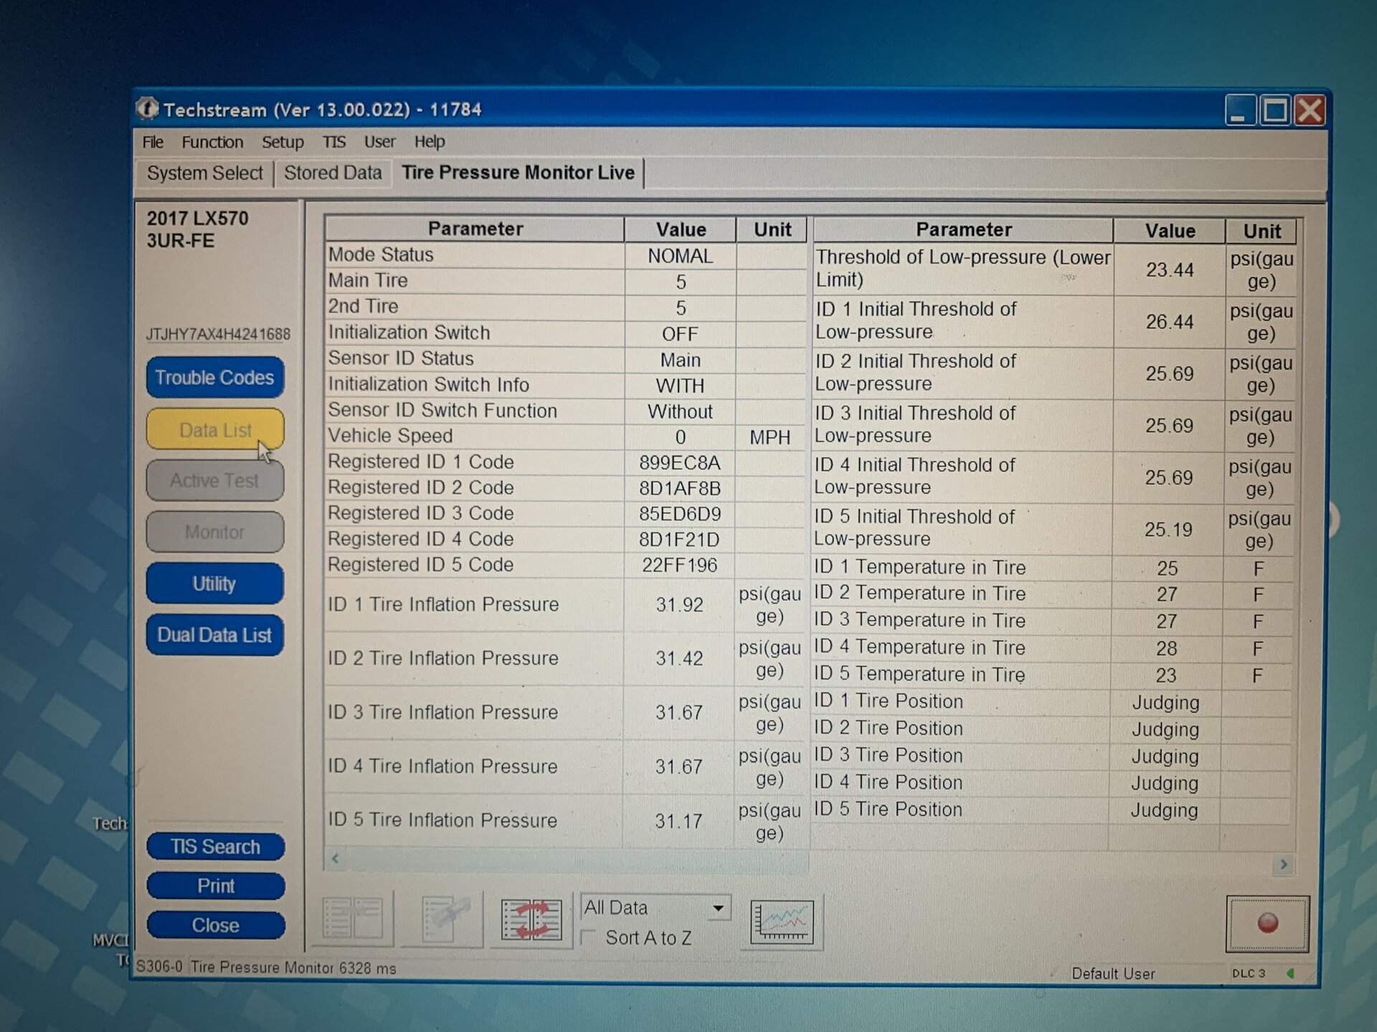Click the value 8D1AF8B
The height and width of the screenshot is (1032, 1377).
tap(679, 489)
